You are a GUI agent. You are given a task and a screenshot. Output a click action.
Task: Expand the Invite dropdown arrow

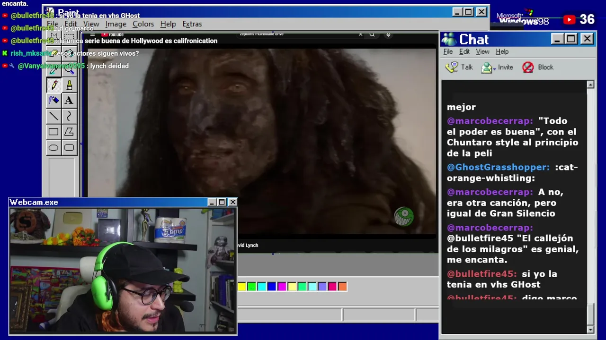coord(494,68)
